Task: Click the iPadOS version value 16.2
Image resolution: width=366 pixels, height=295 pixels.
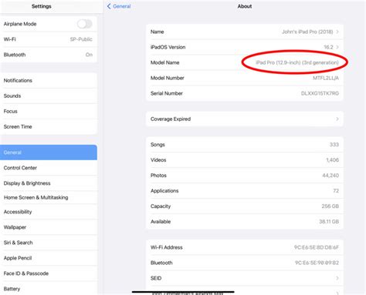Action: pyautogui.click(x=328, y=47)
